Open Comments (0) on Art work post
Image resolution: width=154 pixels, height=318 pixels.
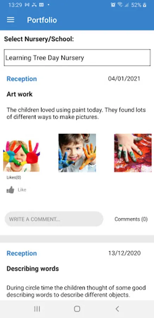[x=131, y=219]
